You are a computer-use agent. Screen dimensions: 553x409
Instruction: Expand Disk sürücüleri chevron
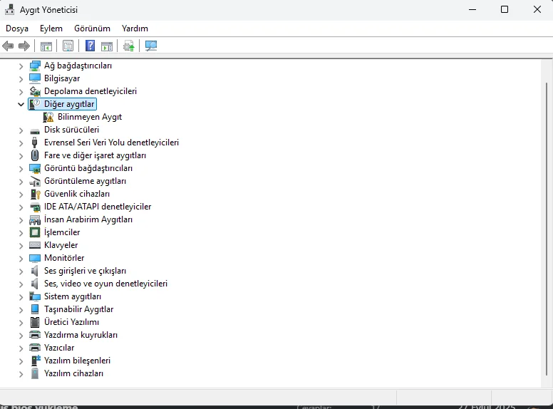point(21,130)
